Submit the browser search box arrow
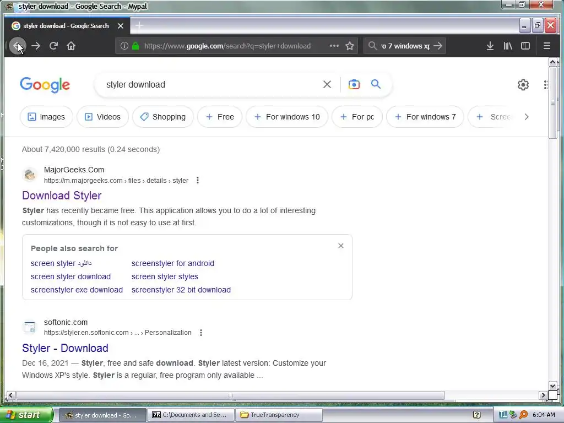The image size is (564, 423). 438,46
